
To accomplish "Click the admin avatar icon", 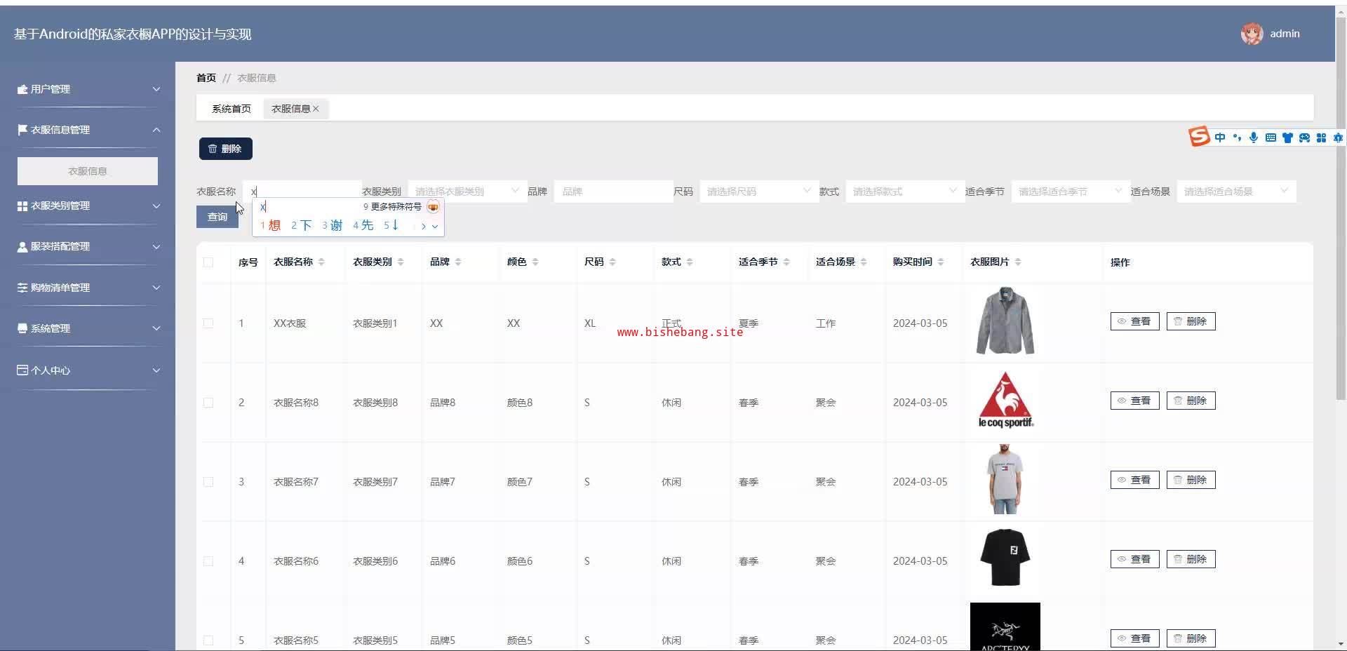I will pyautogui.click(x=1252, y=34).
